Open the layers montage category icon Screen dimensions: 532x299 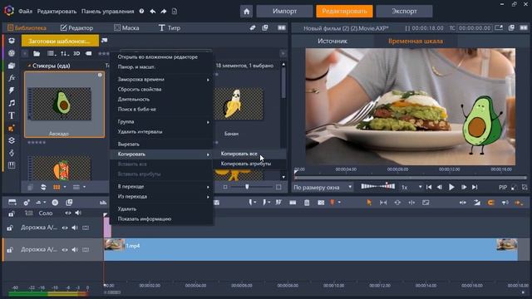[12, 140]
